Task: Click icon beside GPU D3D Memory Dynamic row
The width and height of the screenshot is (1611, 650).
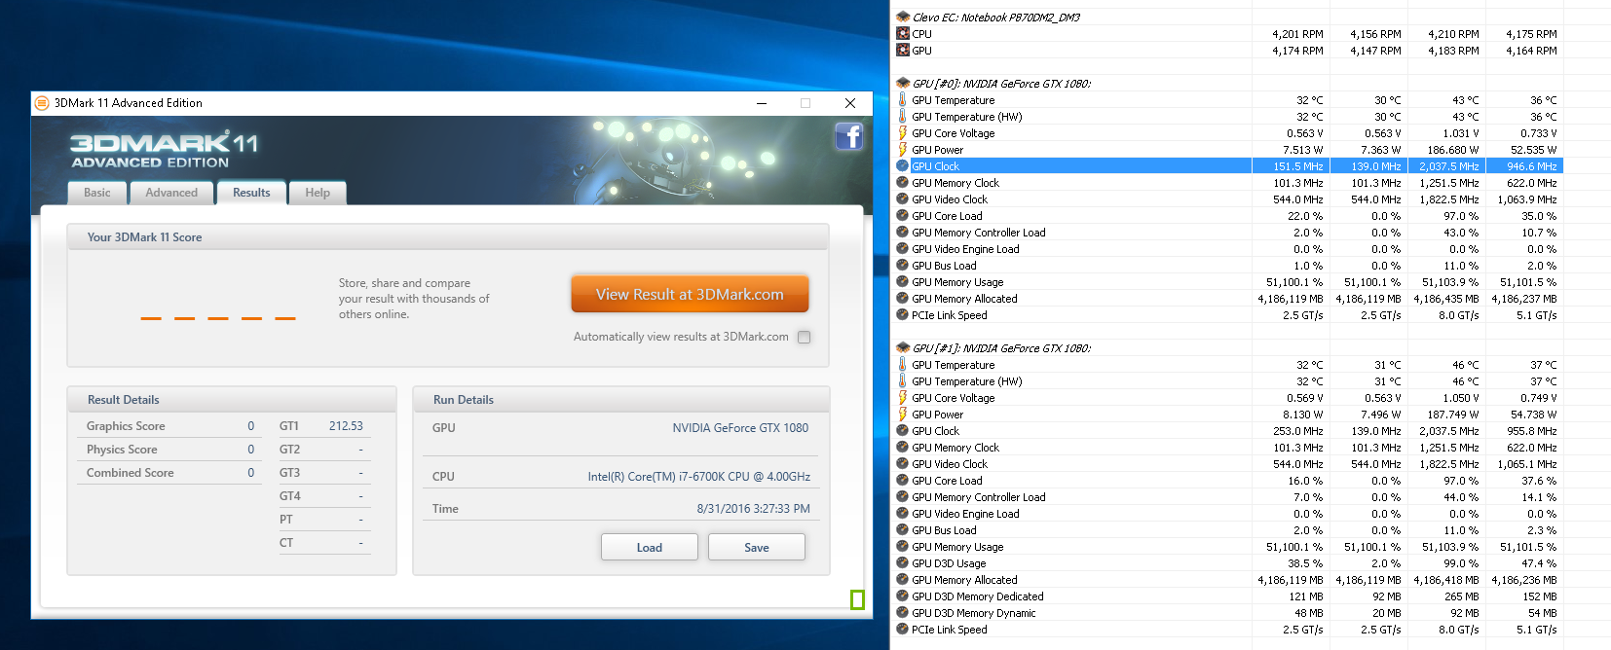Action: click(903, 613)
